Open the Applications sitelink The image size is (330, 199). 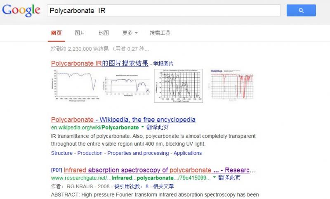188,153
